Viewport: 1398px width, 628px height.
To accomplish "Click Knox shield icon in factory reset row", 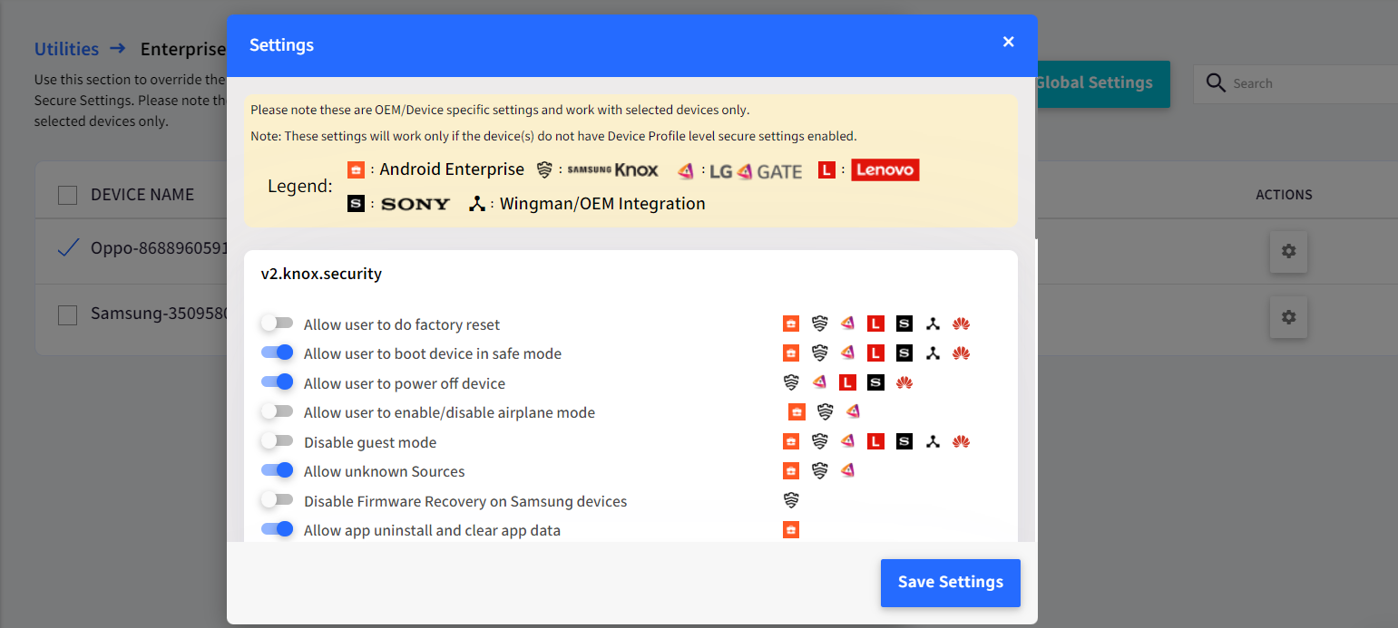I will click(x=820, y=324).
